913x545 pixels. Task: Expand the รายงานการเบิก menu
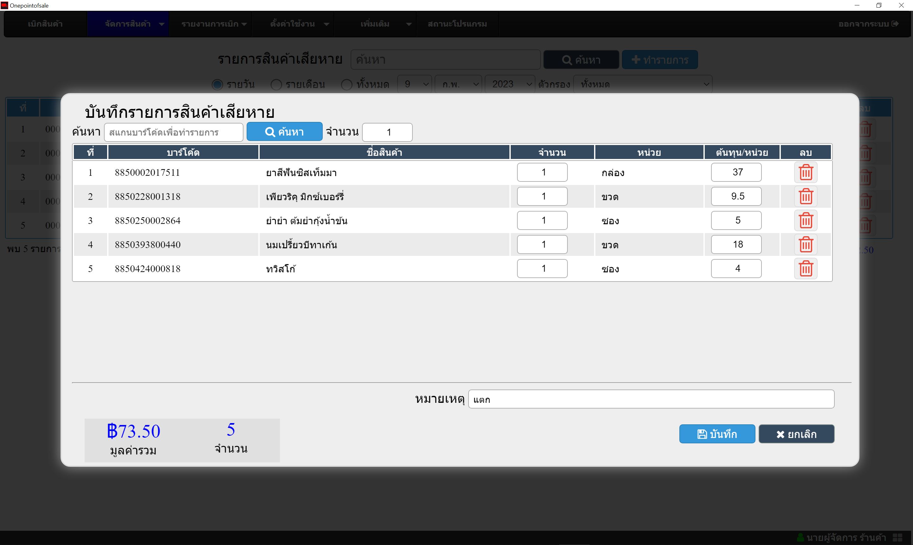pos(210,24)
